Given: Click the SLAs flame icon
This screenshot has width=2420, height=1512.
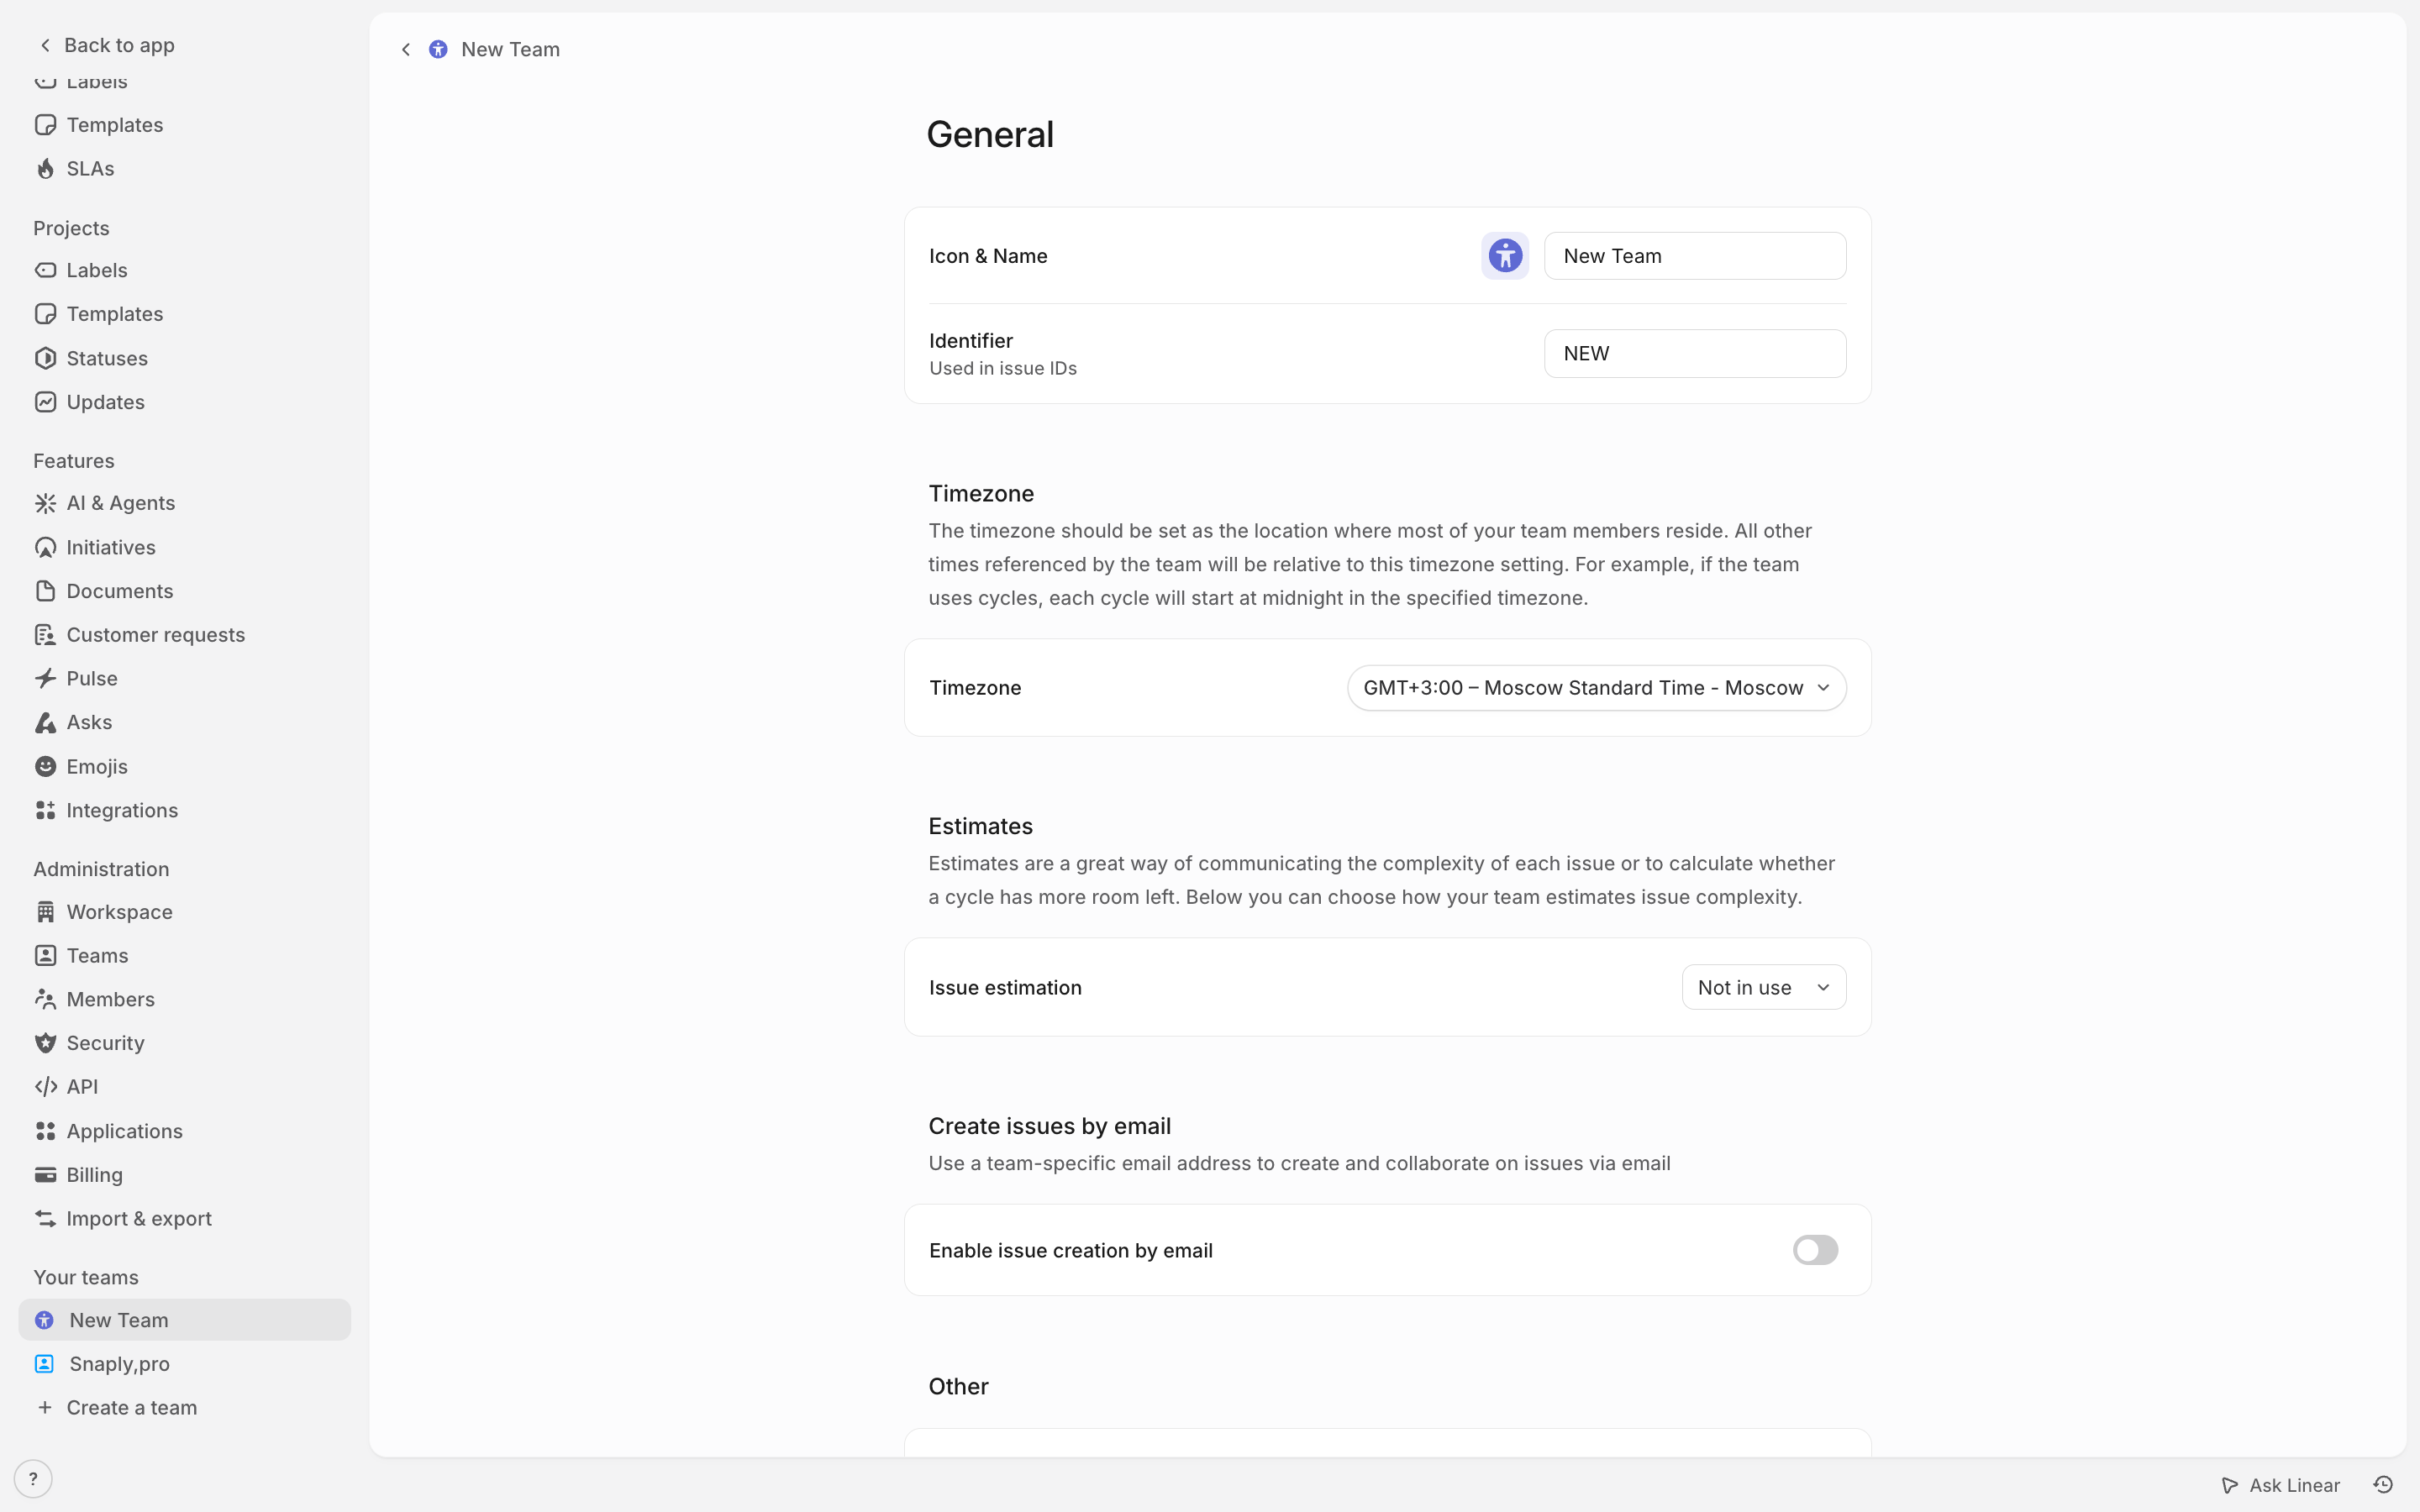Looking at the screenshot, I should point(45,169).
